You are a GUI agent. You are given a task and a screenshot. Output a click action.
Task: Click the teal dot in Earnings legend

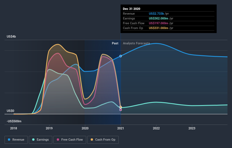tap(33, 140)
